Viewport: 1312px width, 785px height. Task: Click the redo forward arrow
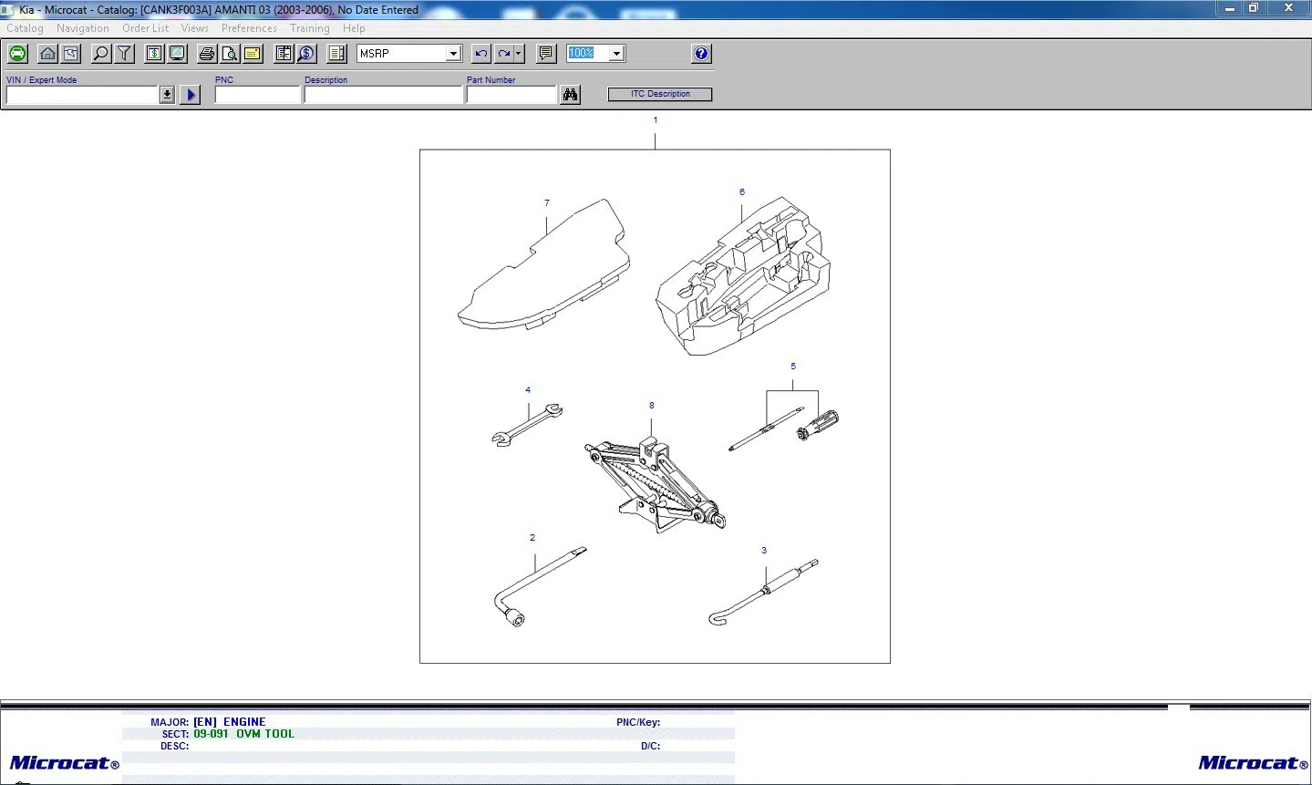(x=504, y=54)
